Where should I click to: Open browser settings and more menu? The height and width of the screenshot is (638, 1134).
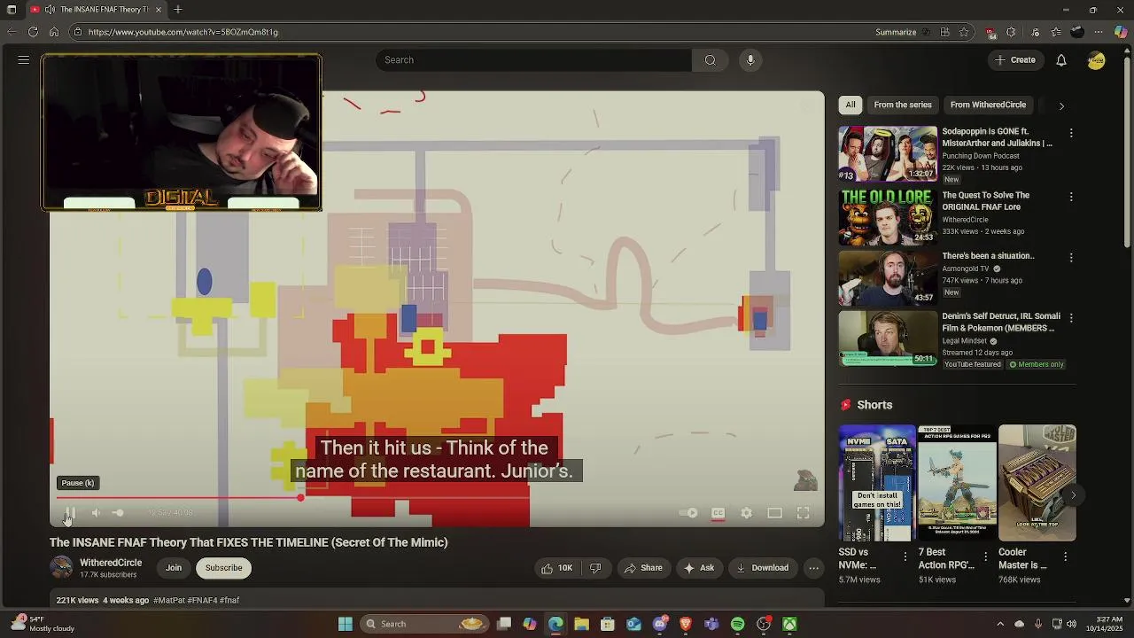click(x=1099, y=32)
